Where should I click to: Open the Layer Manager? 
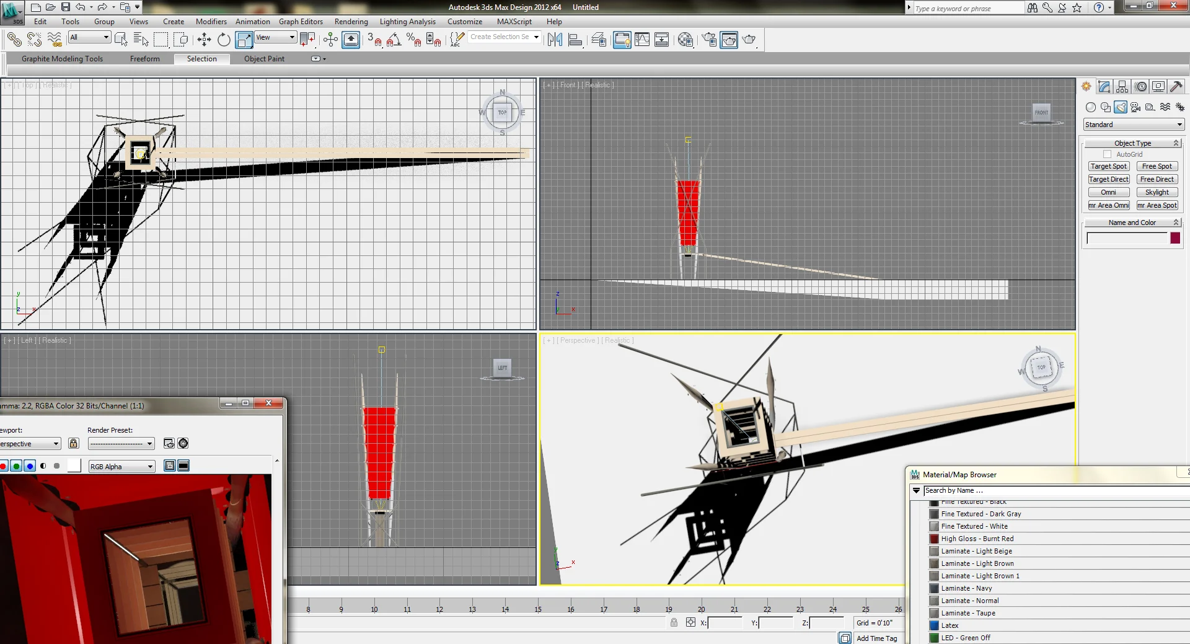599,40
